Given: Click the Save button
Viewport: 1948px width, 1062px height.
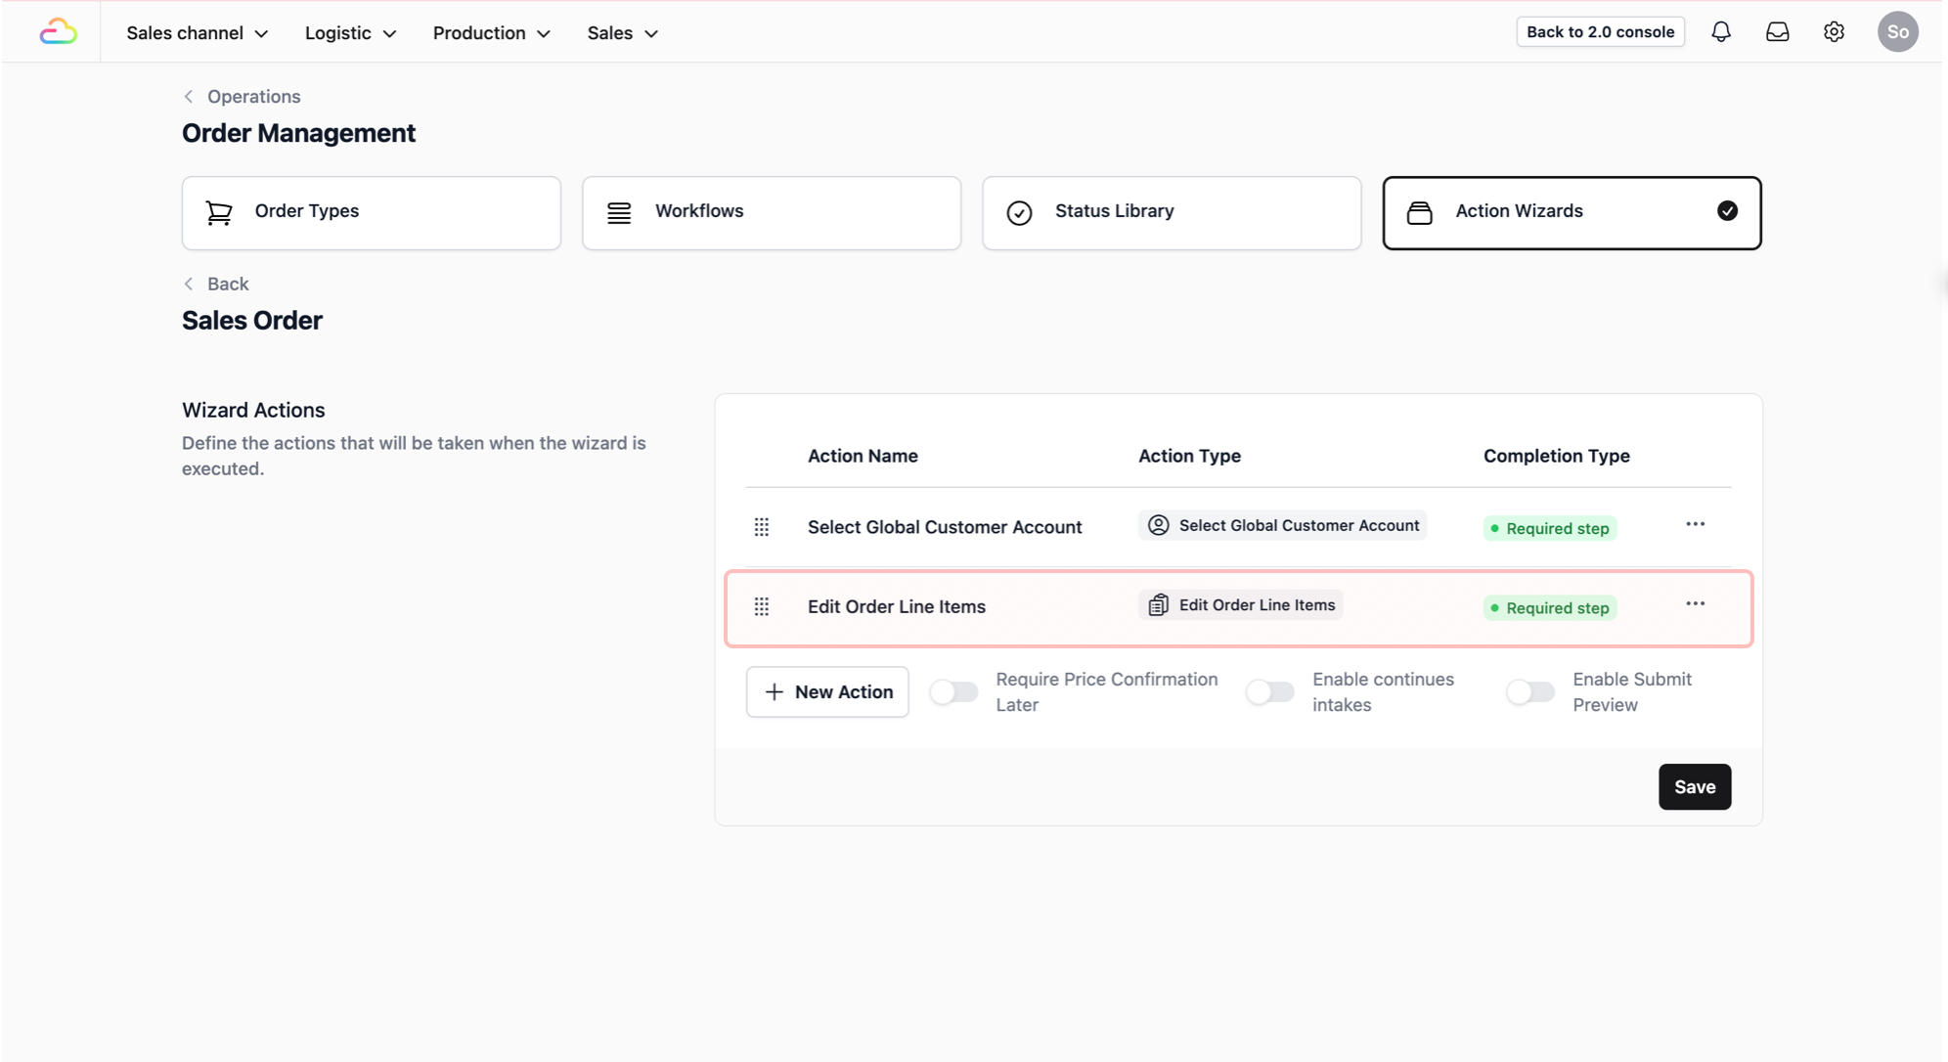Looking at the screenshot, I should tap(1694, 787).
